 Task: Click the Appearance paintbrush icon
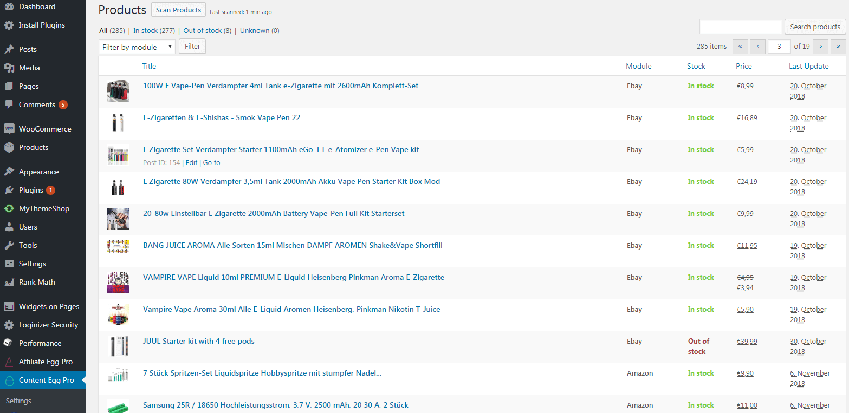pos(9,172)
